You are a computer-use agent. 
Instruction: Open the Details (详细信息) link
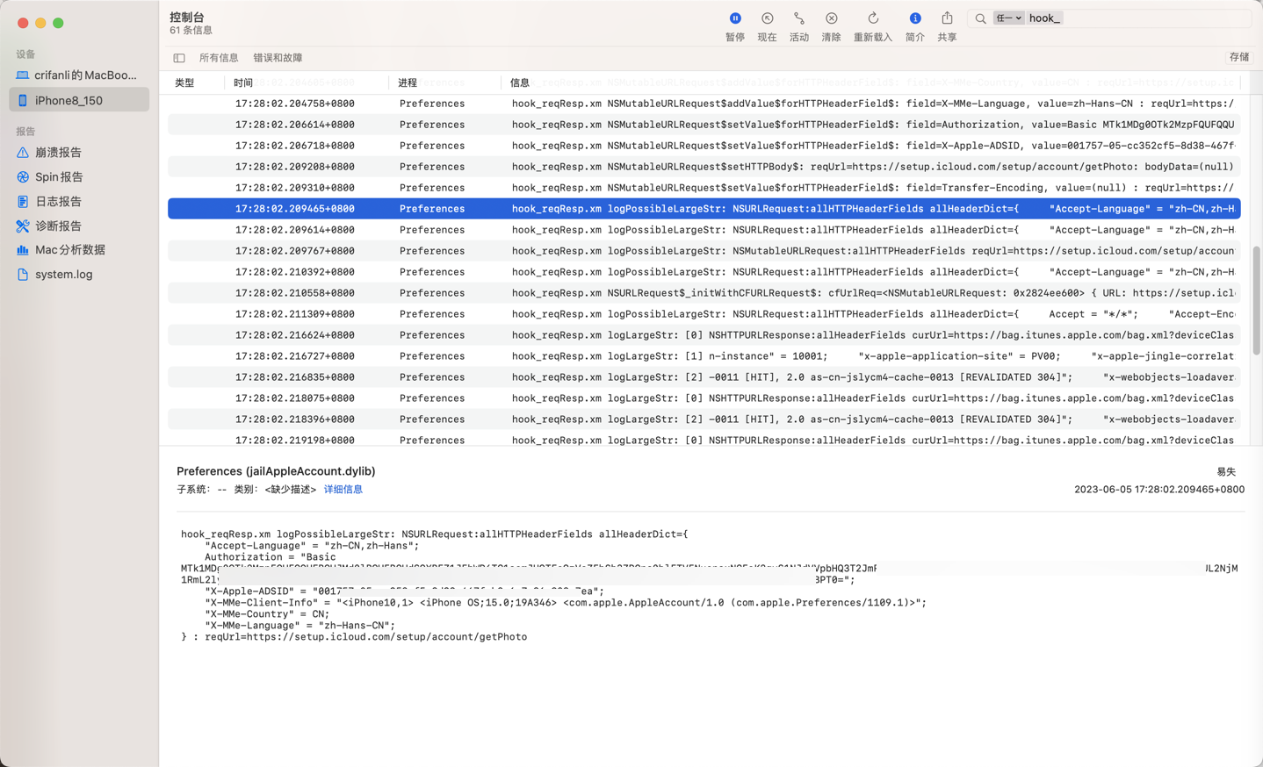343,490
